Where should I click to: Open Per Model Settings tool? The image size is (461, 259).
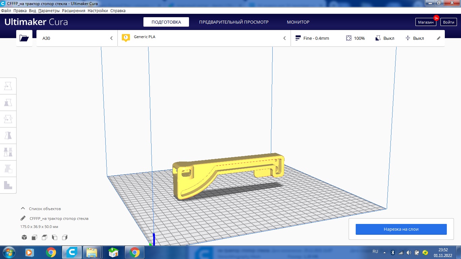tap(8, 152)
